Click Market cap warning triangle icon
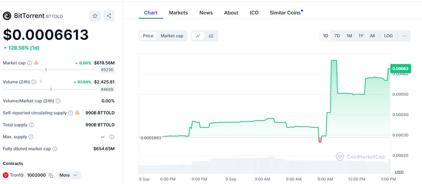Screen dimensions: 422x184 (36, 62)
